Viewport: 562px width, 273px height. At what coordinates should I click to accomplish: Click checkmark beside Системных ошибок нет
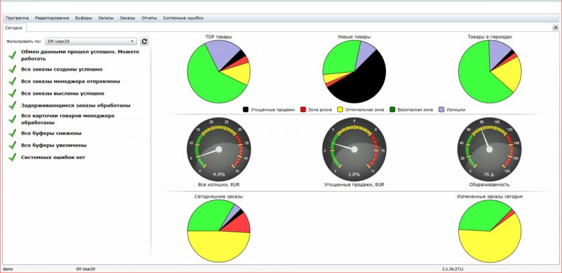(x=13, y=158)
